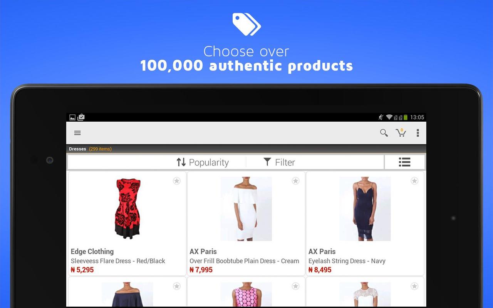493x308 pixels.
Task: Tap the Wi-Fi status bar icon
Action: (389, 117)
